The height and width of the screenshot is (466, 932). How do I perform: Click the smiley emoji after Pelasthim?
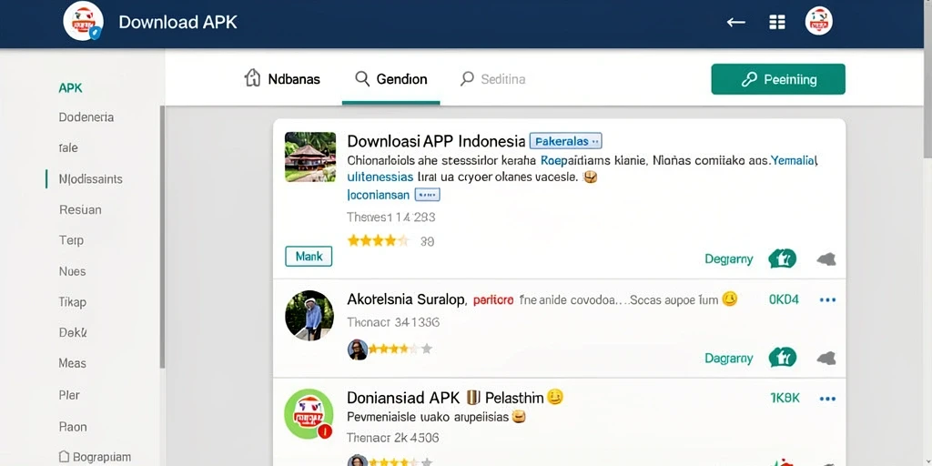coord(554,397)
